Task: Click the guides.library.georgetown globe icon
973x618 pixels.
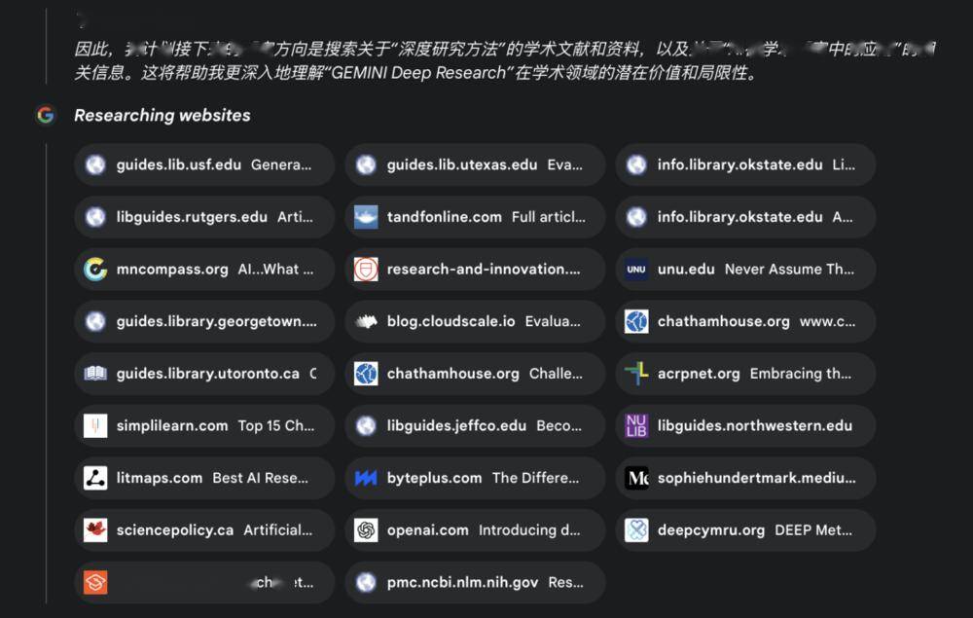Action: coord(95,321)
